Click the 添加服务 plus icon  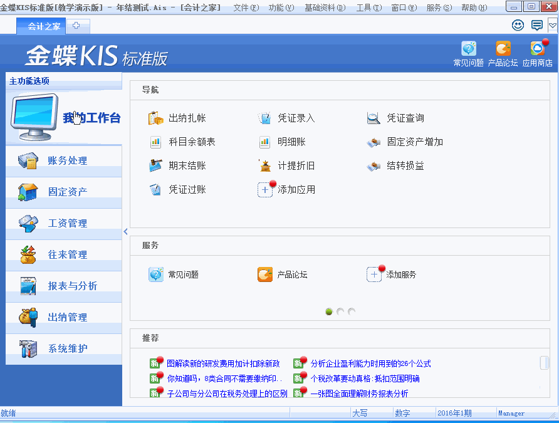pos(374,274)
